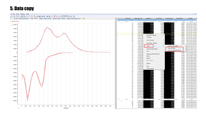Open the View menu
Image resolution: width=206 pixels, height=115 pixels.
click(17, 14)
